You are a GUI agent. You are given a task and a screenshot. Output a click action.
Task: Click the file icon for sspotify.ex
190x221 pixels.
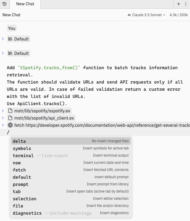[x=10, y=111]
